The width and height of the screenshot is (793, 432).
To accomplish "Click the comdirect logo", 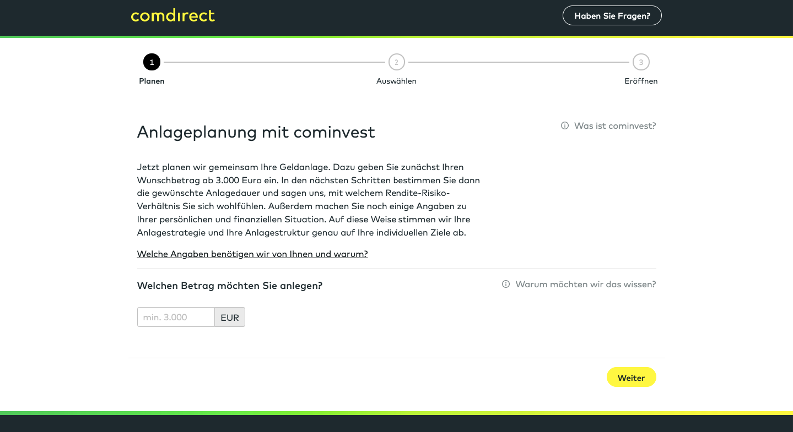I will (172, 15).
